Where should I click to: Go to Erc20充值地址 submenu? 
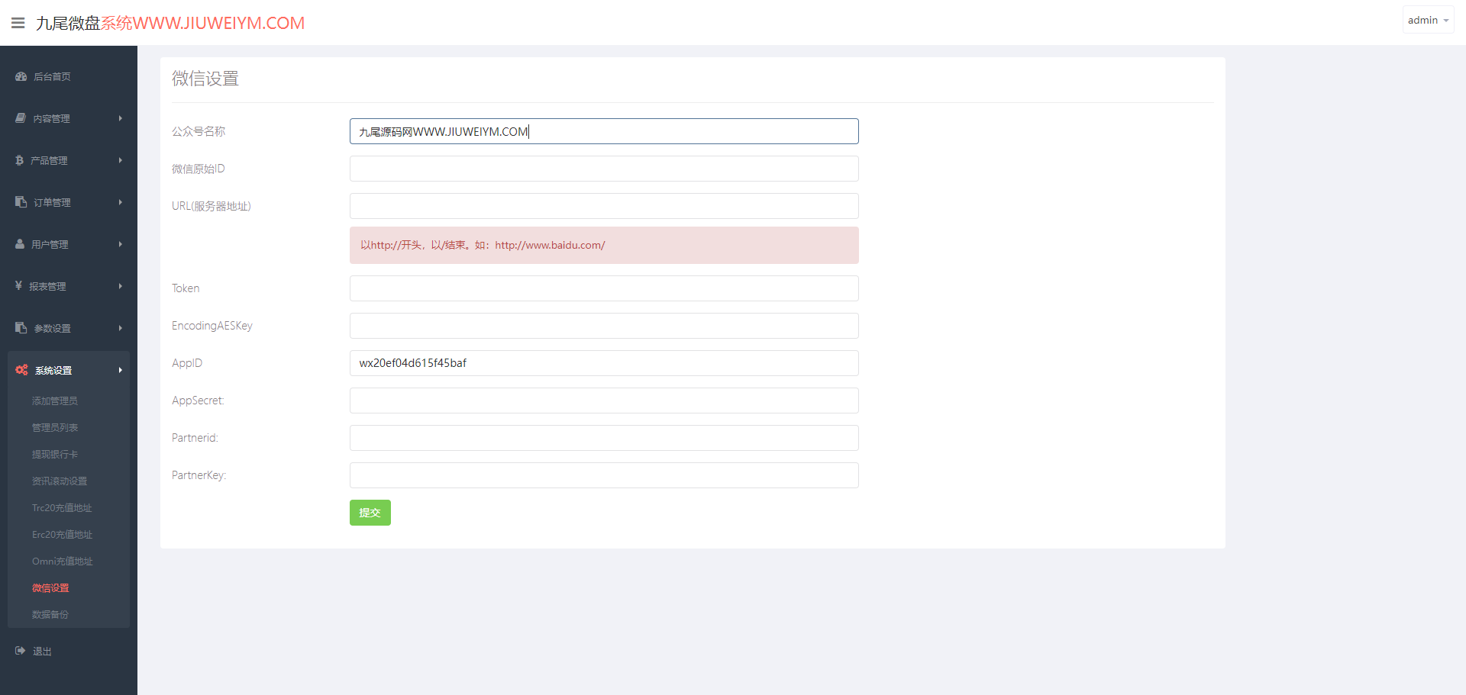[62, 534]
